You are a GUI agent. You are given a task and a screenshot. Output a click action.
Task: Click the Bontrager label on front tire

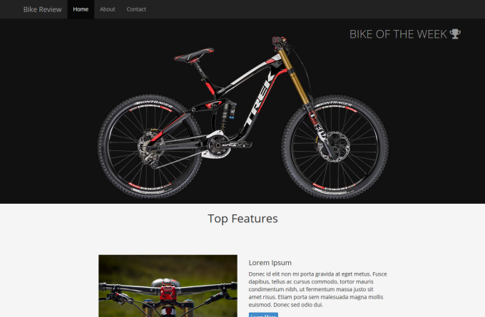333,105
